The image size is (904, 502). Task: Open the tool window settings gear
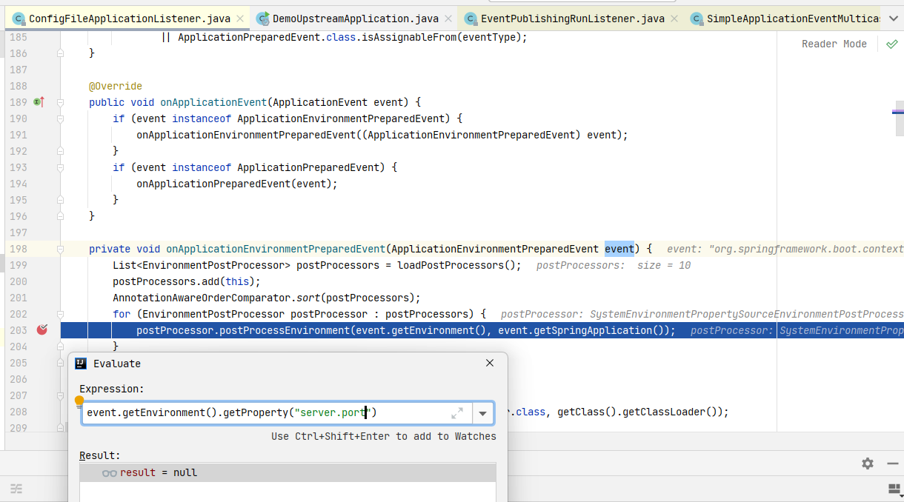pyautogui.click(x=868, y=463)
